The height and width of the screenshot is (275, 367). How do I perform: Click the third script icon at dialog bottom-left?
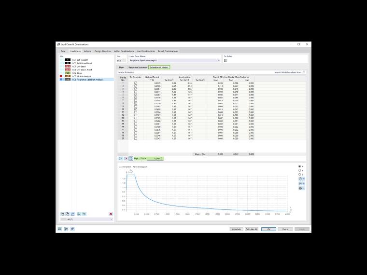coord(72,229)
